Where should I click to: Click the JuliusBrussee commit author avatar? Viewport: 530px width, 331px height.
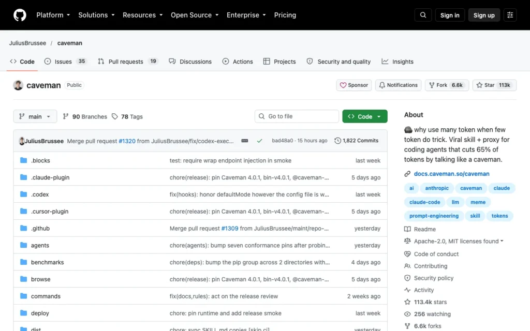tap(22, 141)
